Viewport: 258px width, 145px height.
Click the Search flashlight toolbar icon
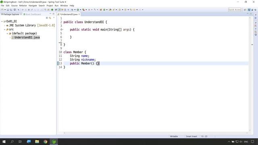(114, 10)
